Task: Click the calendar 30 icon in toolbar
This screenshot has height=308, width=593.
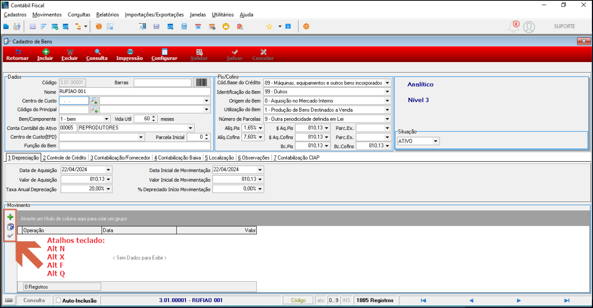Action: tap(198, 26)
